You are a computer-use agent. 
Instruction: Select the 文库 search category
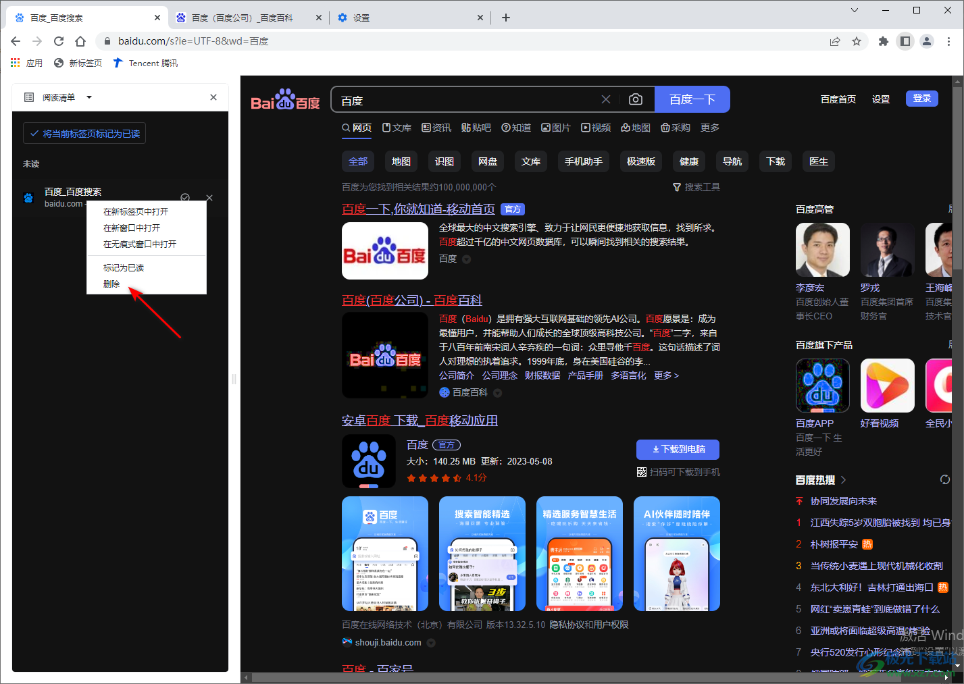(x=397, y=128)
